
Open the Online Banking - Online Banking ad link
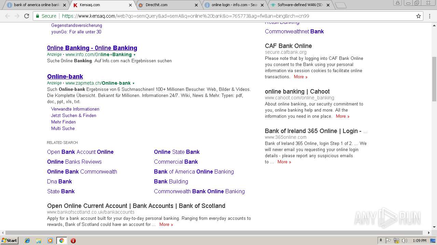92,48
